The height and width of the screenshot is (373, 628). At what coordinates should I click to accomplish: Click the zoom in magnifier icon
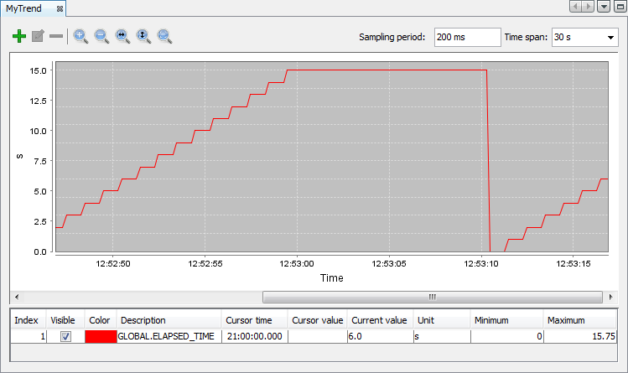pyautogui.click(x=80, y=36)
